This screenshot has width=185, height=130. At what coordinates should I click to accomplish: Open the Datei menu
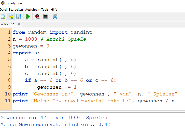(x=3, y=9)
